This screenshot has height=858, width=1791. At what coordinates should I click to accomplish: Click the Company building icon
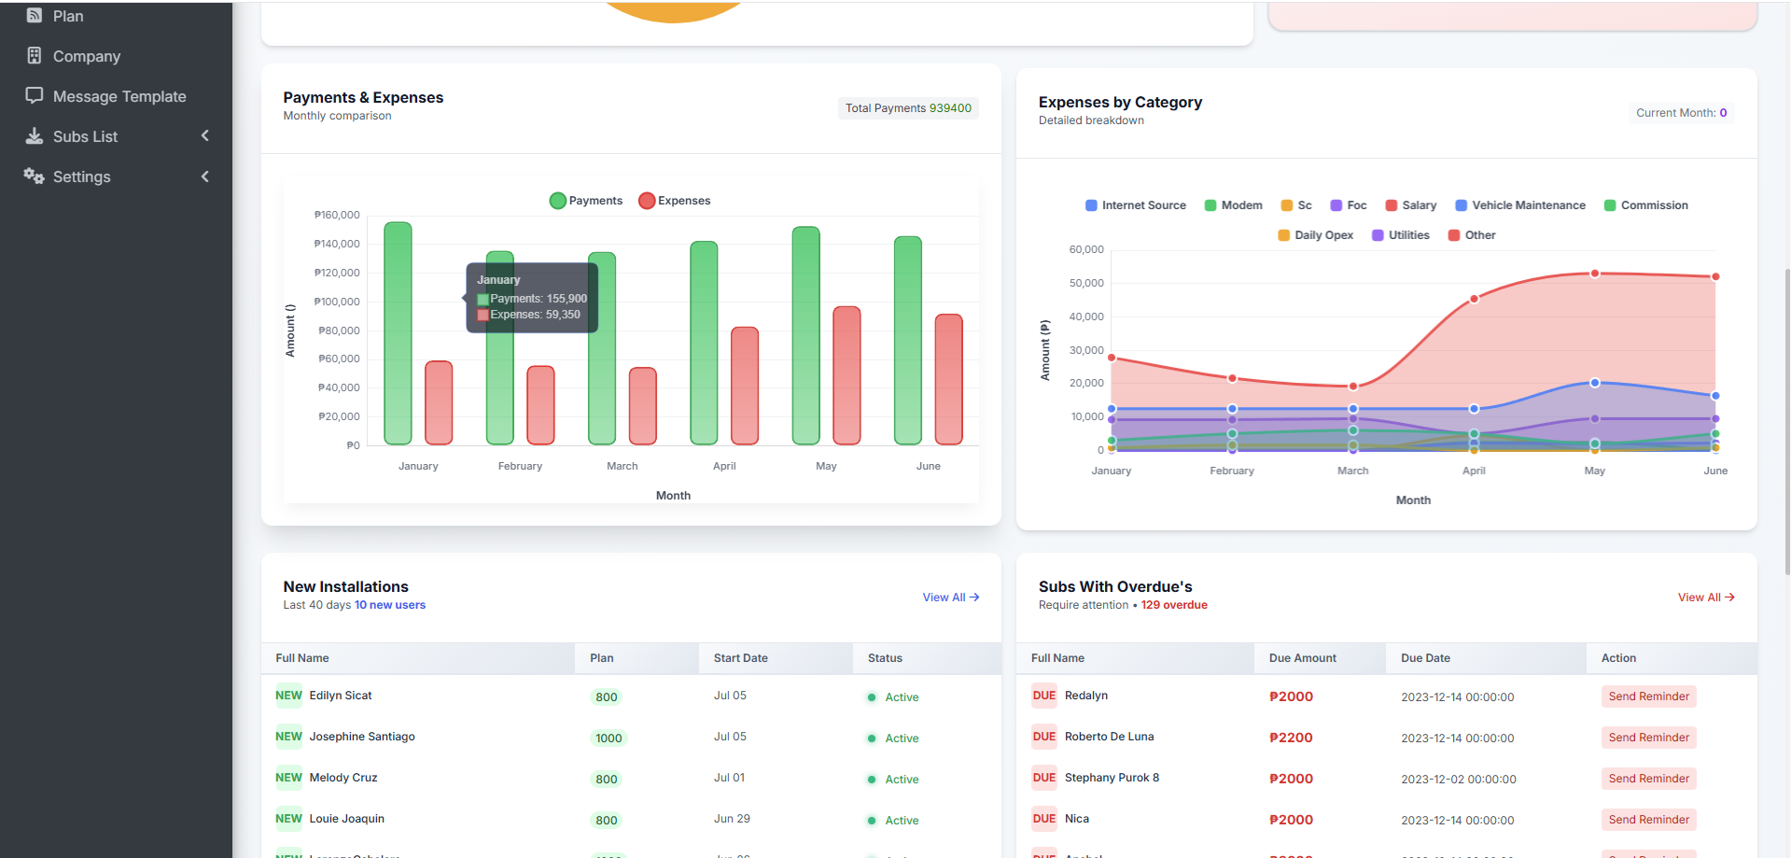coord(35,55)
